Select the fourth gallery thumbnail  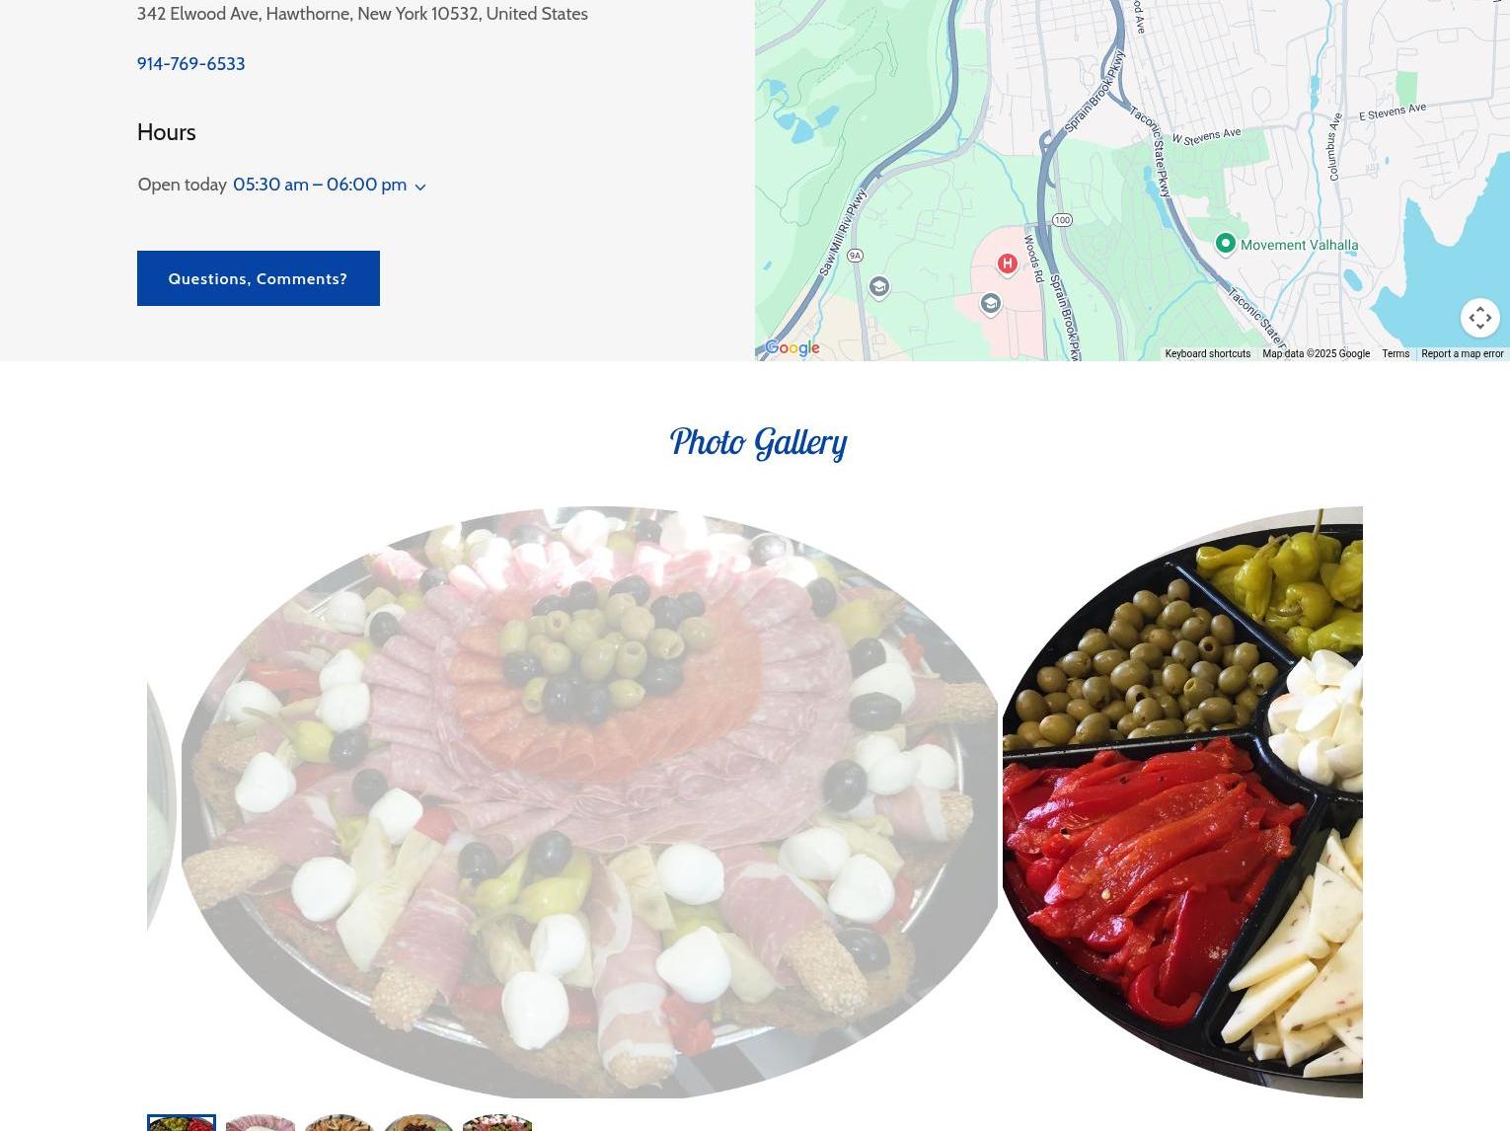click(418, 1123)
